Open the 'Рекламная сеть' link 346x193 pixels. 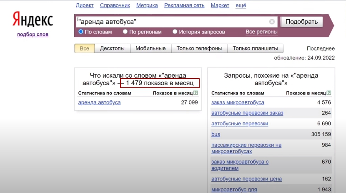click(x=184, y=5)
